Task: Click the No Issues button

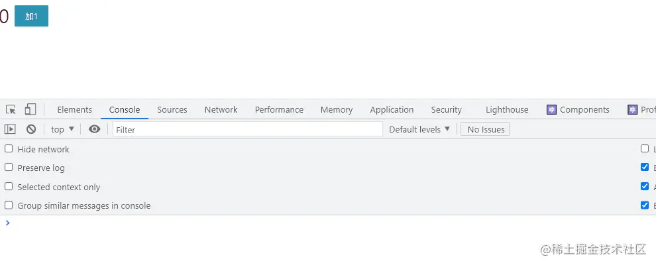Action: point(485,129)
